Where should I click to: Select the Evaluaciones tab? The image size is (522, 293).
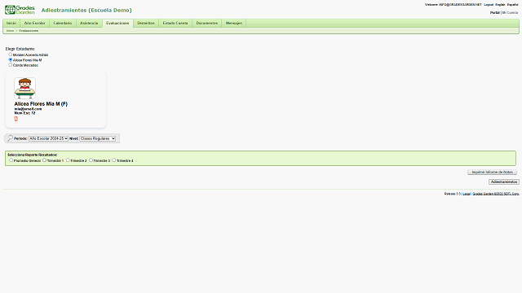(x=117, y=24)
